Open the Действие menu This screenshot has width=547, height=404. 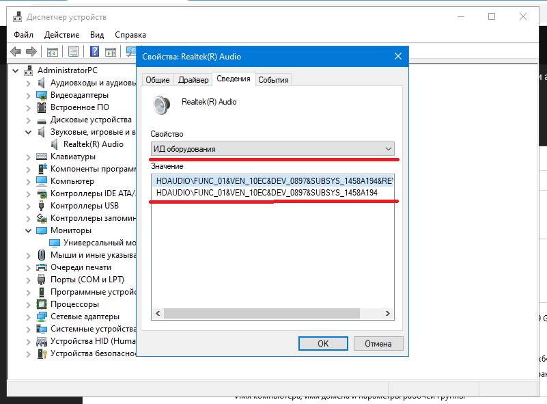[61, 35]
